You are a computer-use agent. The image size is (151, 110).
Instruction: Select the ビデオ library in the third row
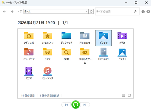[x=29, y=73]
